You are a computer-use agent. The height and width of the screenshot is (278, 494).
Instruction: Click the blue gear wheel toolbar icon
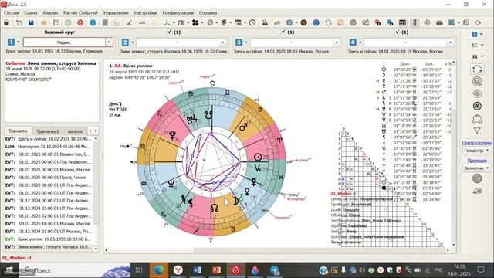[x=289, y=22]
